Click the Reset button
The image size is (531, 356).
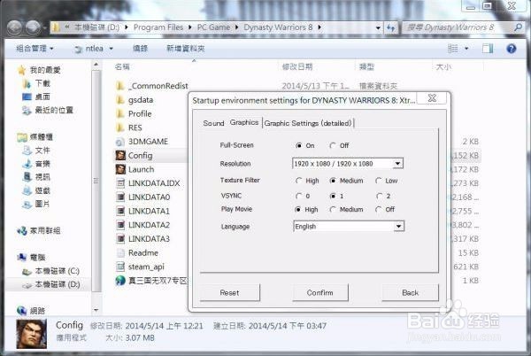tap(229, 292)
